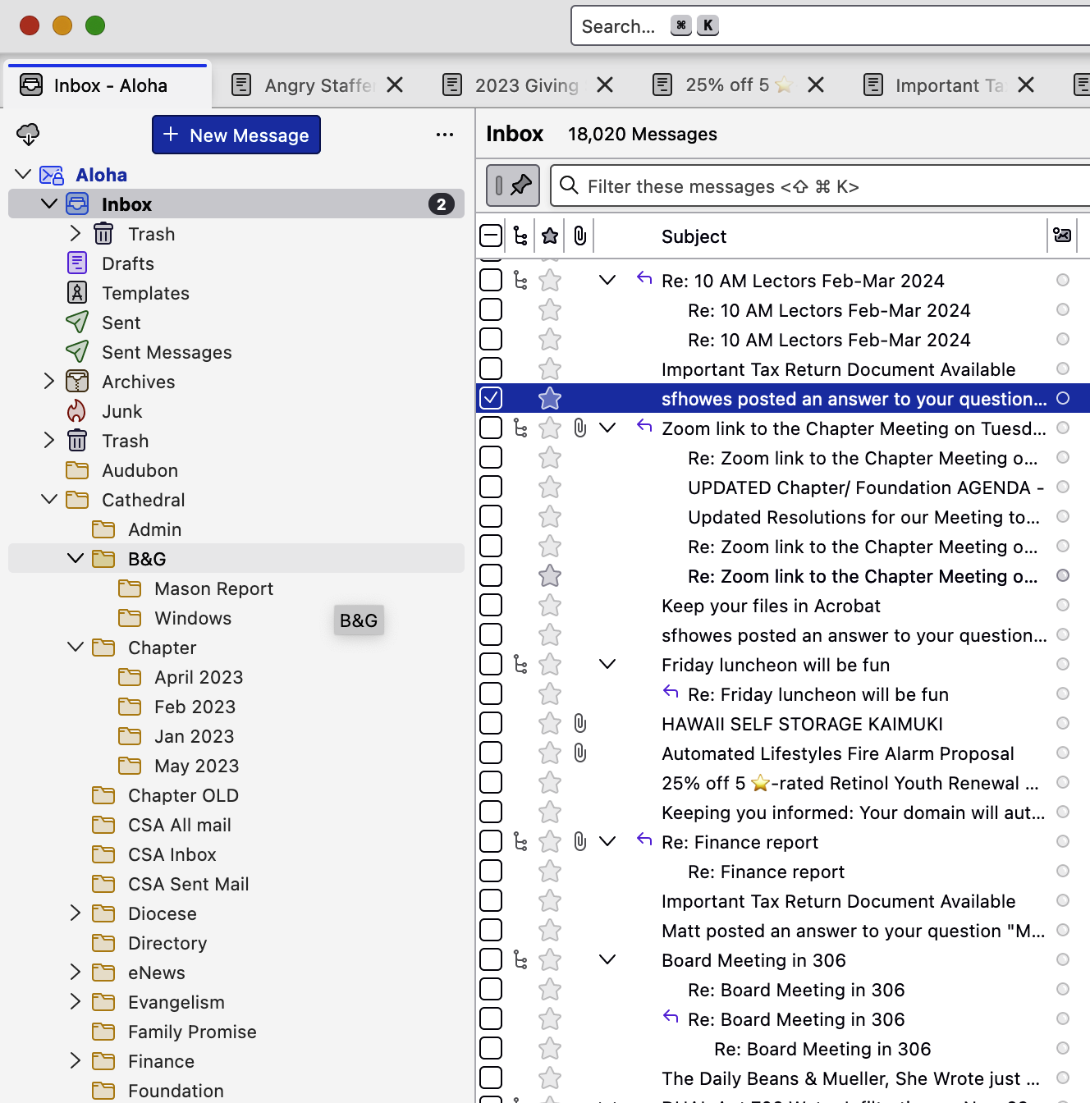Click the New Message button
Image resolution: width=1090 pixels, height=1103 pixels.
(x=236, y=135)
